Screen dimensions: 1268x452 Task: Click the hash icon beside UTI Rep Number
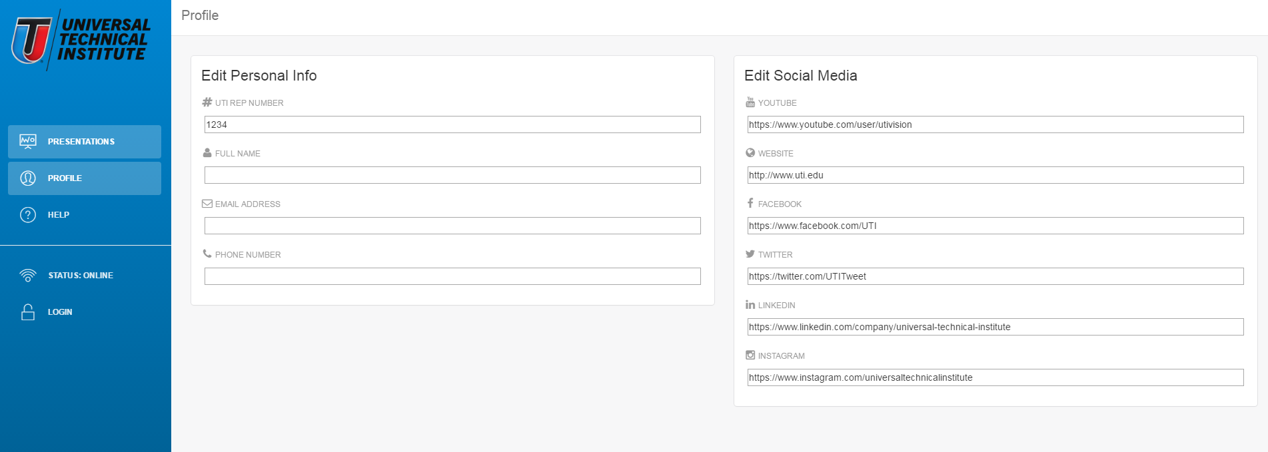tap(207, 103)
